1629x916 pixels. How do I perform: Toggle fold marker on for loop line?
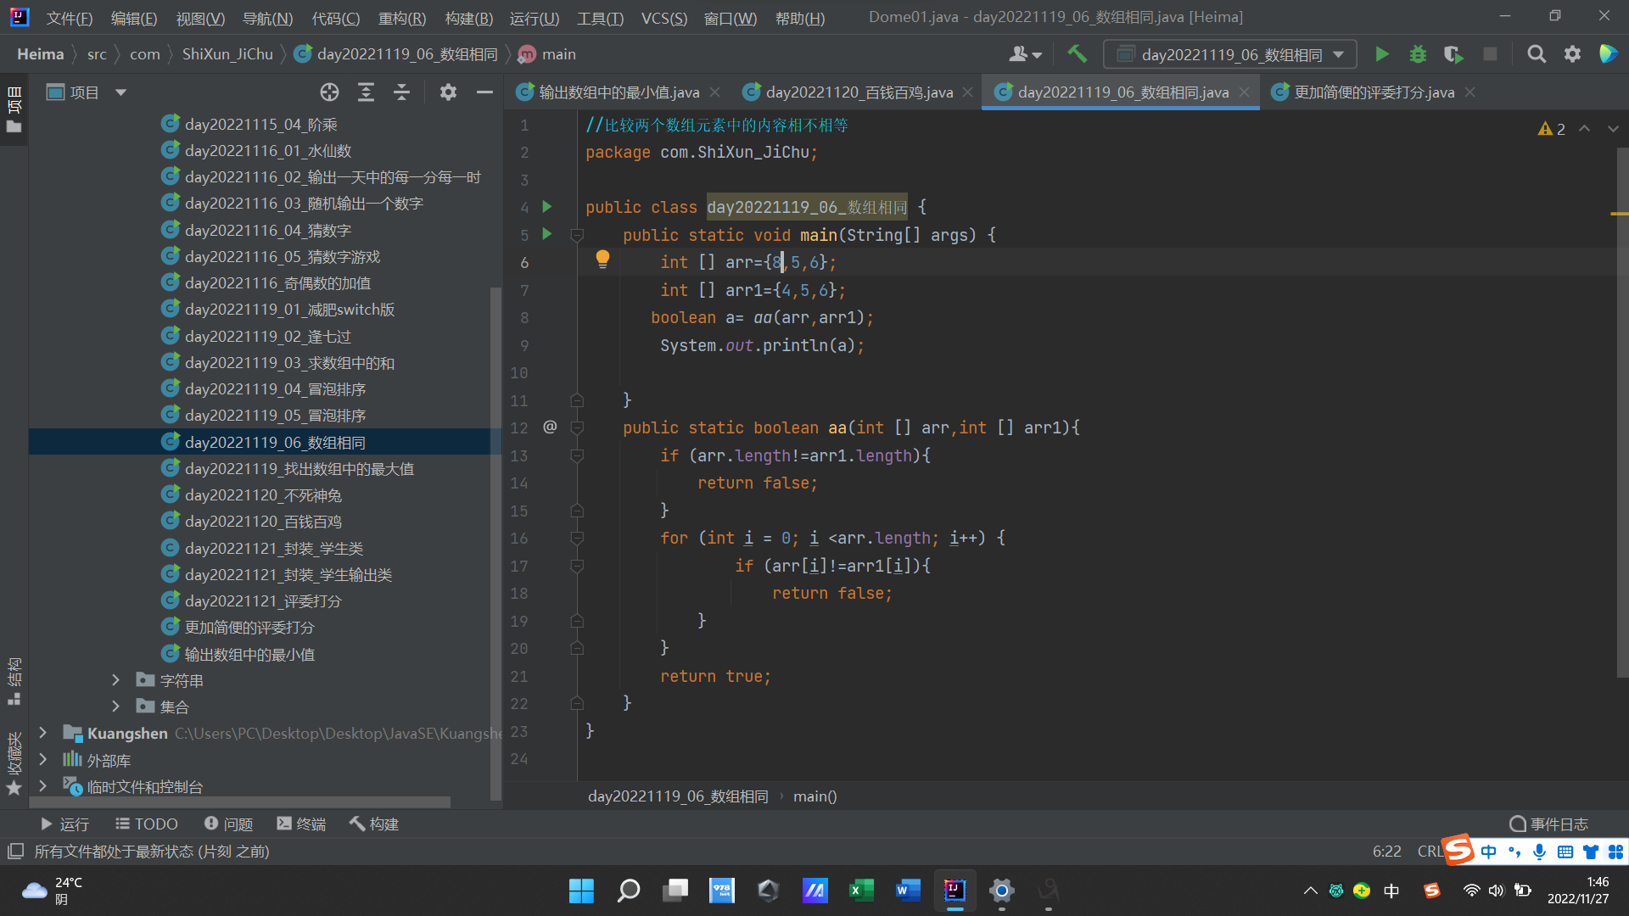click(x=577, y=538)
